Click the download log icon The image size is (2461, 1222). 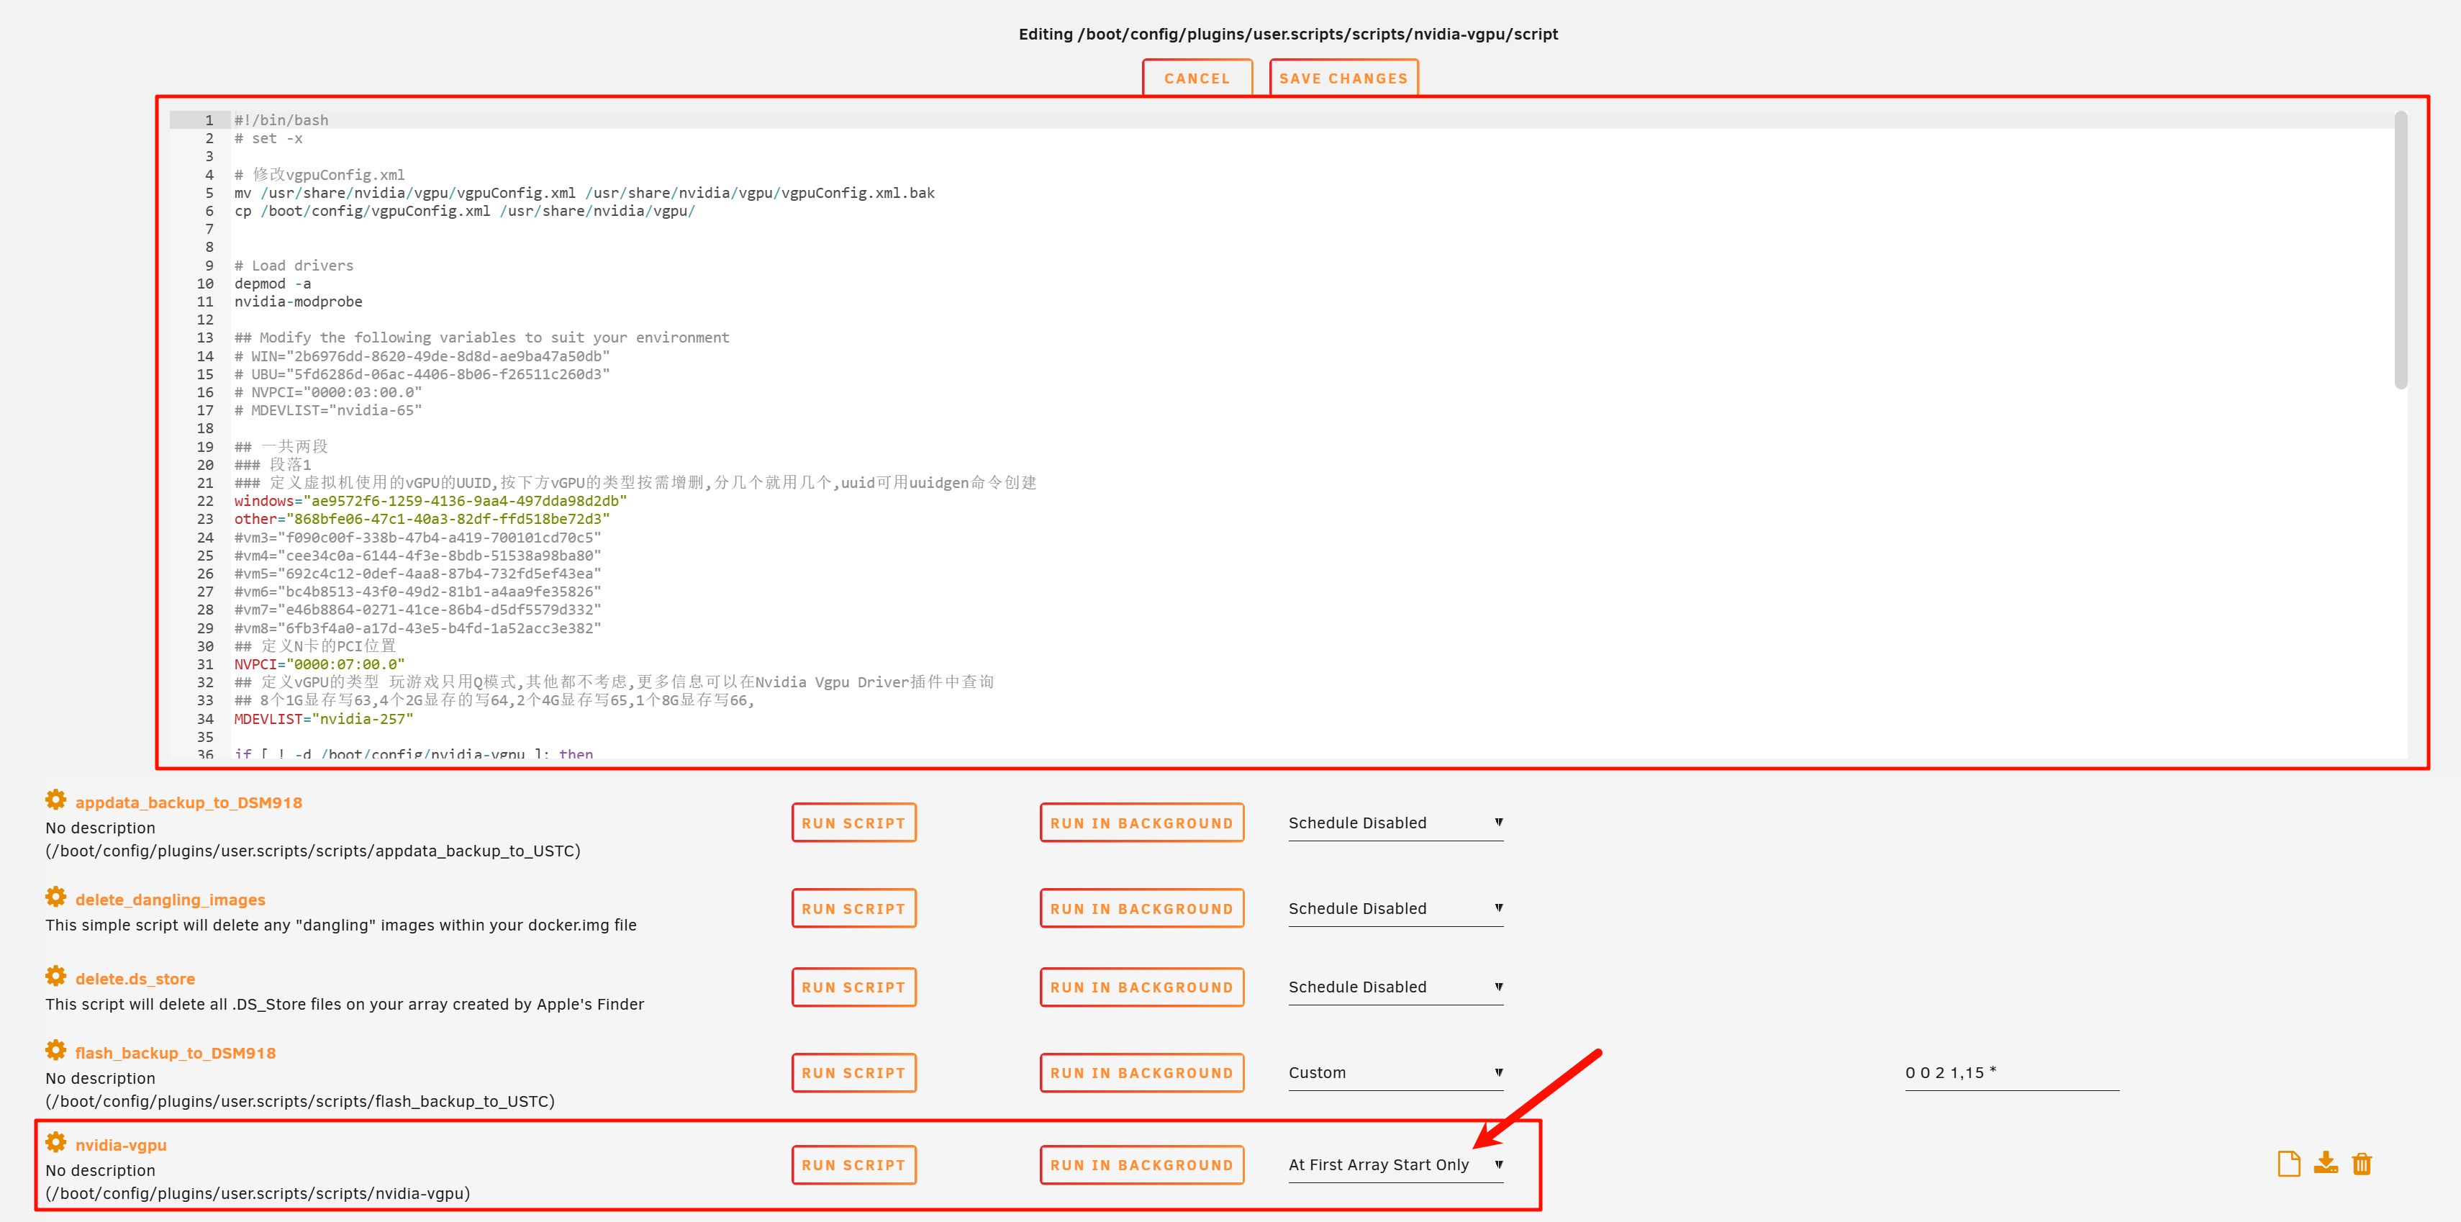coord(2325,1164)
